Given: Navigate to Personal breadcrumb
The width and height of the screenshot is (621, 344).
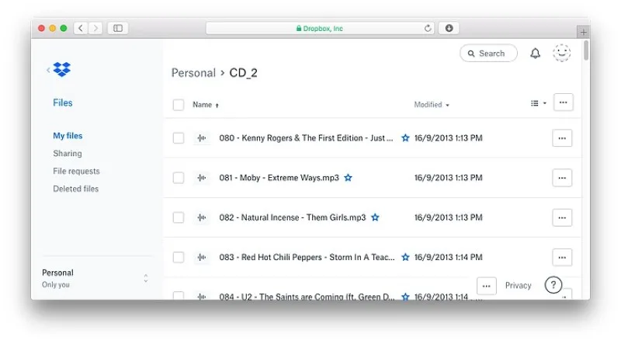Looking at the screenshot, I should pos(193,73).
